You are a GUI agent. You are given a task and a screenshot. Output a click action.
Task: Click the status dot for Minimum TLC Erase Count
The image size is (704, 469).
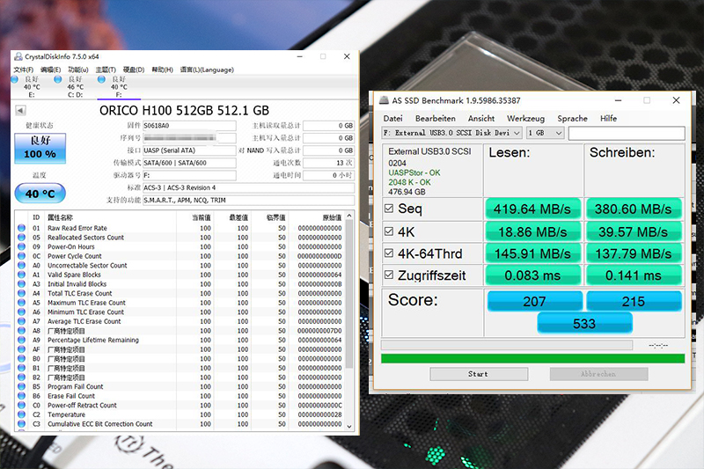pyautogui.click(x=21, y=311)
